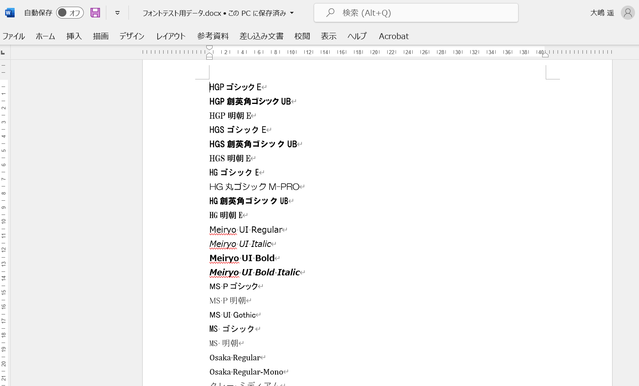Save the document with the floppy disk icon
Image resolution: width=639 pixels, height=386 pixels.
point(95,13)
